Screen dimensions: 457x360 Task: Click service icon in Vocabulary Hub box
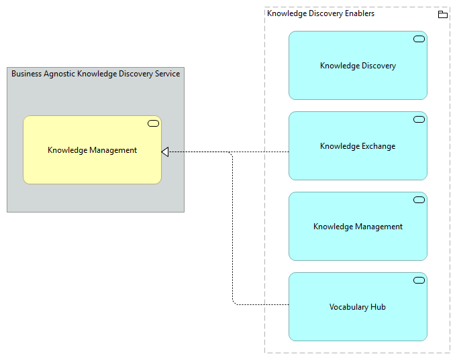(x=419, y=280)
